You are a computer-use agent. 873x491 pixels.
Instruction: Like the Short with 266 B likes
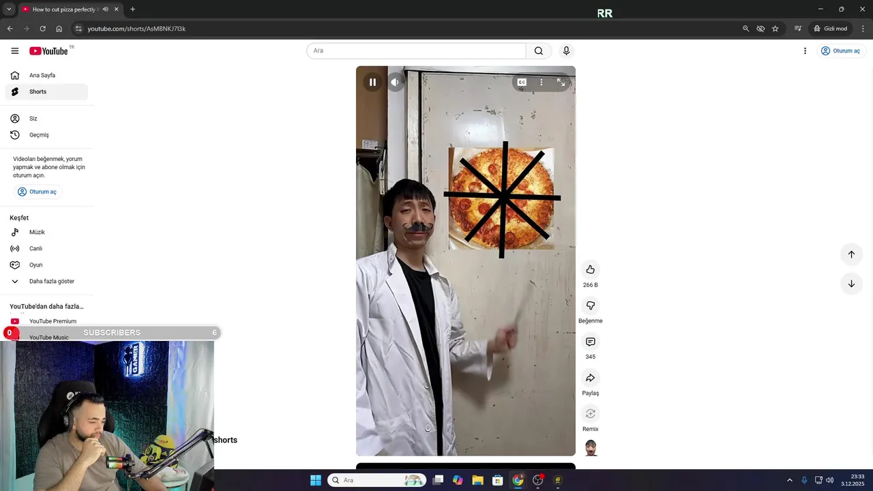point(591,269)
